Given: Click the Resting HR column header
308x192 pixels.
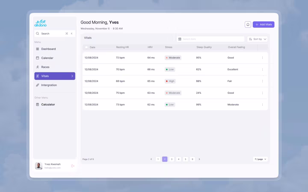Looking at the screenshot, I should click(122, 47).
